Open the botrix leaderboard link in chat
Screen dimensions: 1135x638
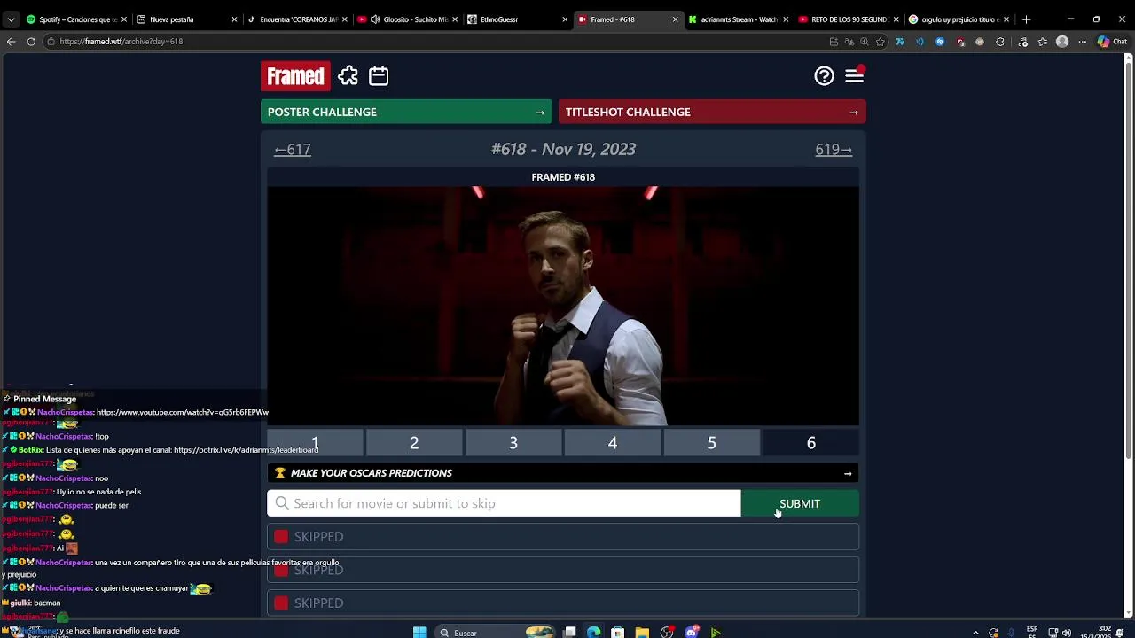(x=246, y=450)
